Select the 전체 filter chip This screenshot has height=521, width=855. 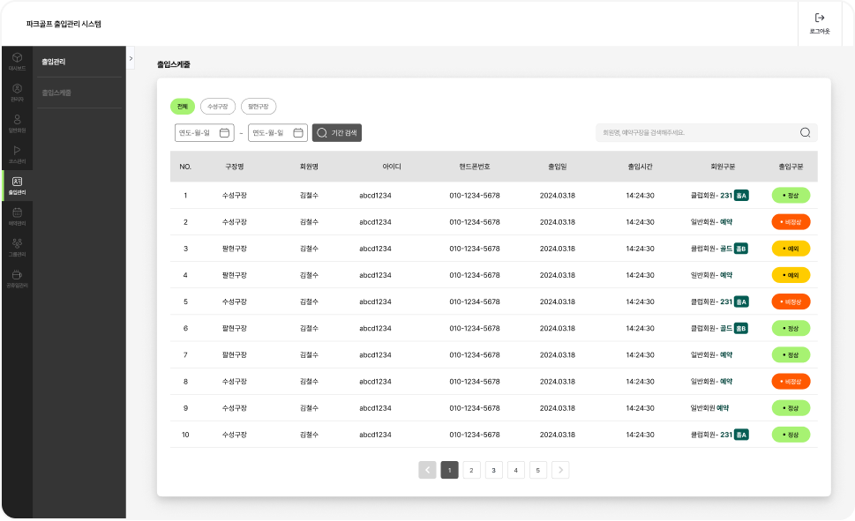click(182, 107)
